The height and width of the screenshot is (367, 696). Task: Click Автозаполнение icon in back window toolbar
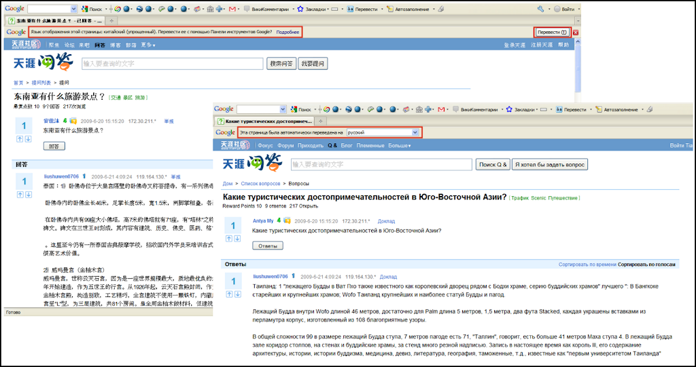click(390, 9)
